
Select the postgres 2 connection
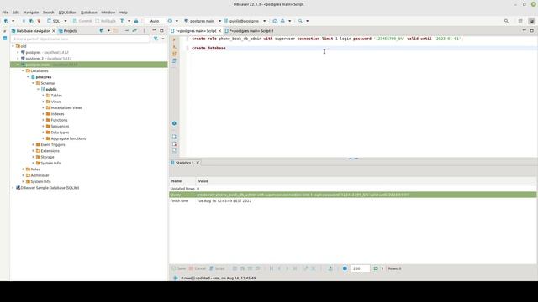point(46,59)
